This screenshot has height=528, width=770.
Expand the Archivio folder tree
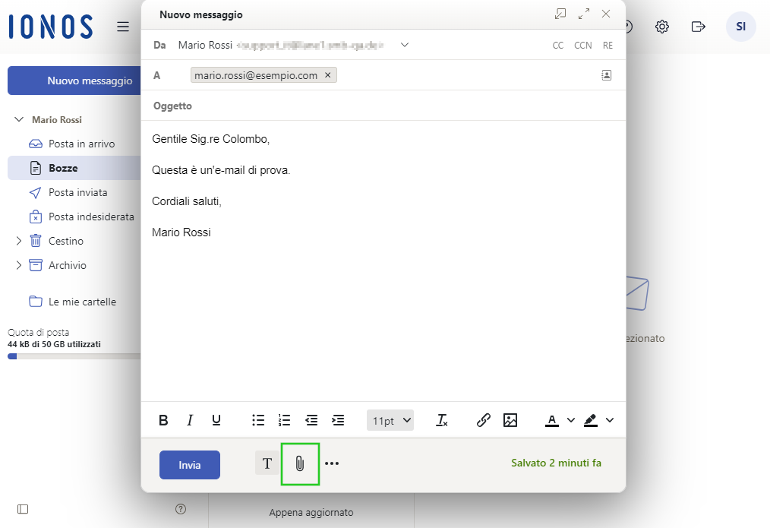coord(19,265)
